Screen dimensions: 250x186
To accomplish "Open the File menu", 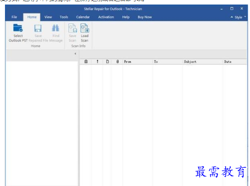I will (x=14, y=17).
